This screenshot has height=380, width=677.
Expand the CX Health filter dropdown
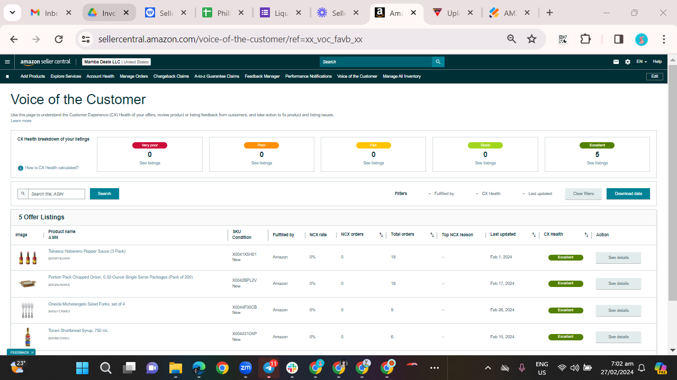coord(488,194)
